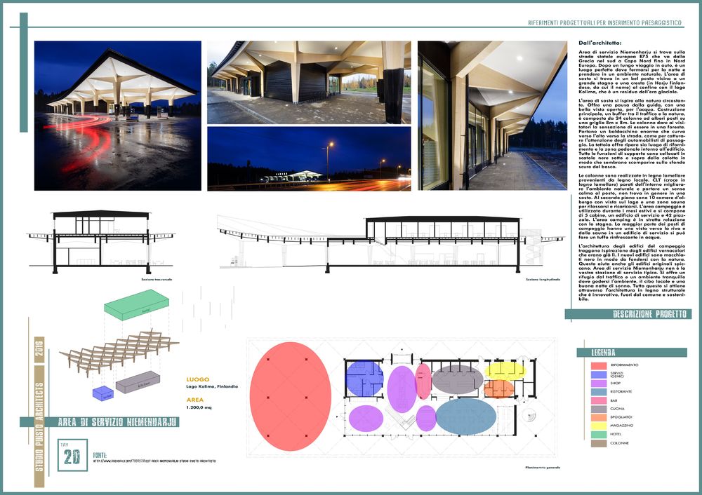Click the '1.200,0 mq' value

click(199, 407)
